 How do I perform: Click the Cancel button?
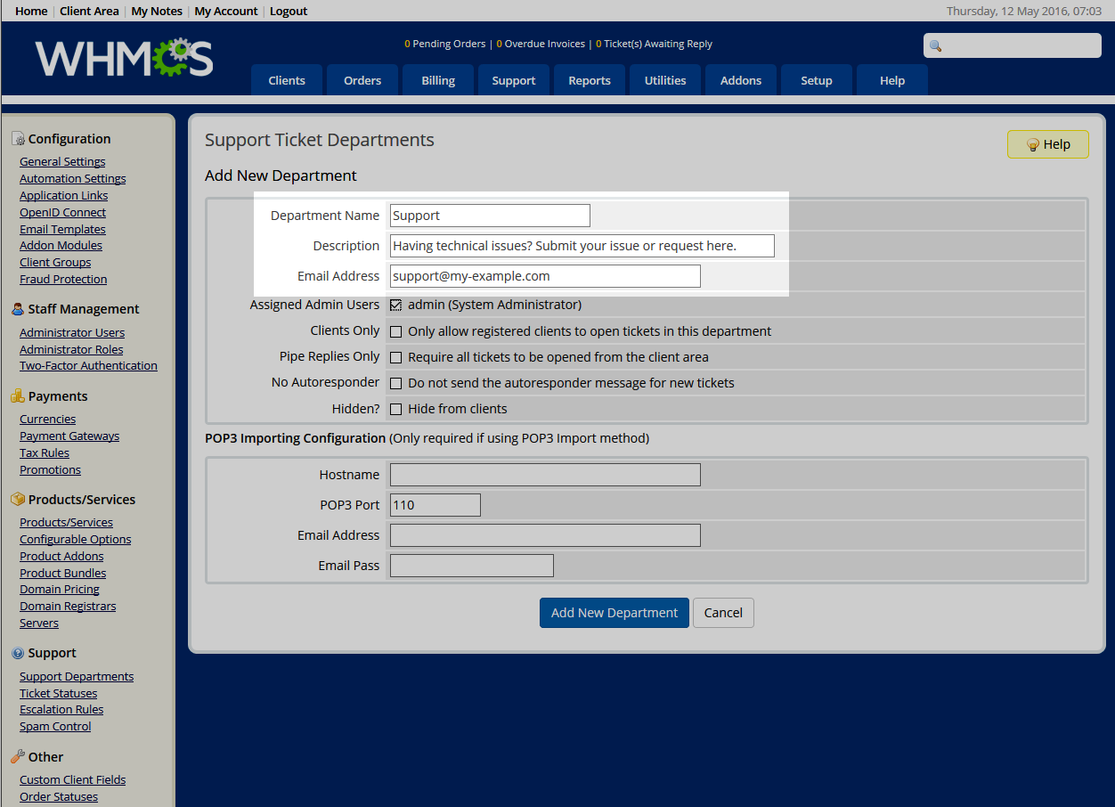(723, 613)
